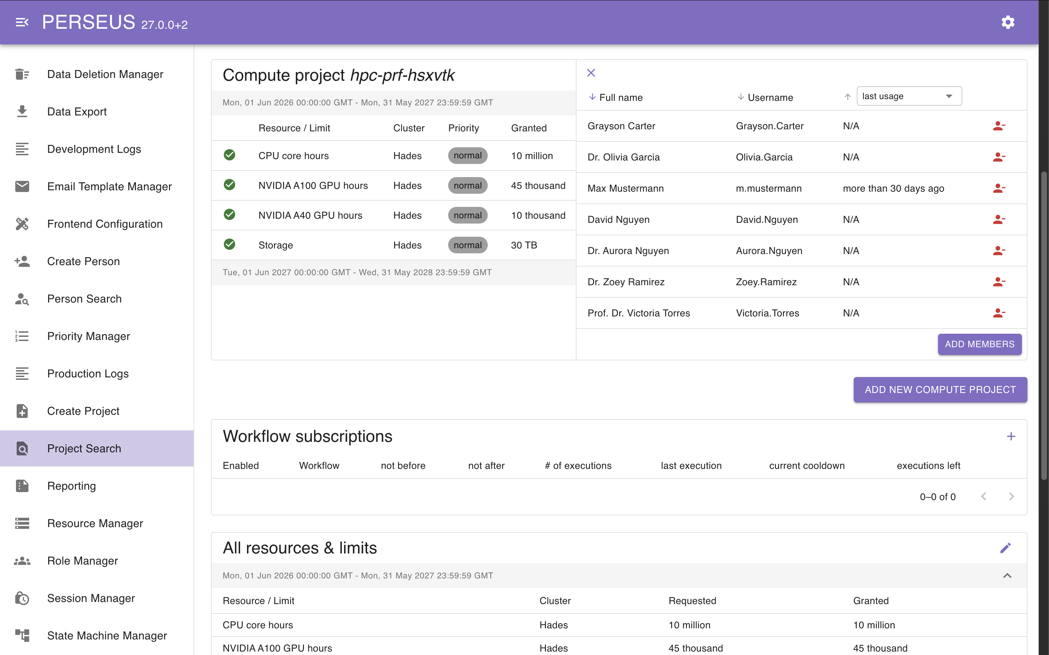Add a workflow subscription with the plus icon
The width and height of the screenshot is (1049, 655).
1011,436
